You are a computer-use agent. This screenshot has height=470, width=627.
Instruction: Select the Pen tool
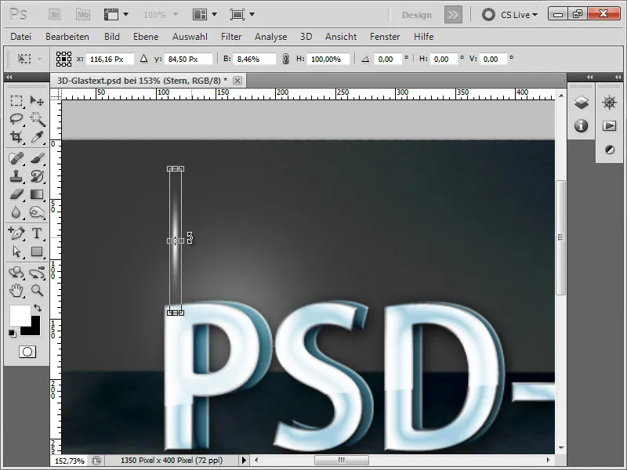16,233
